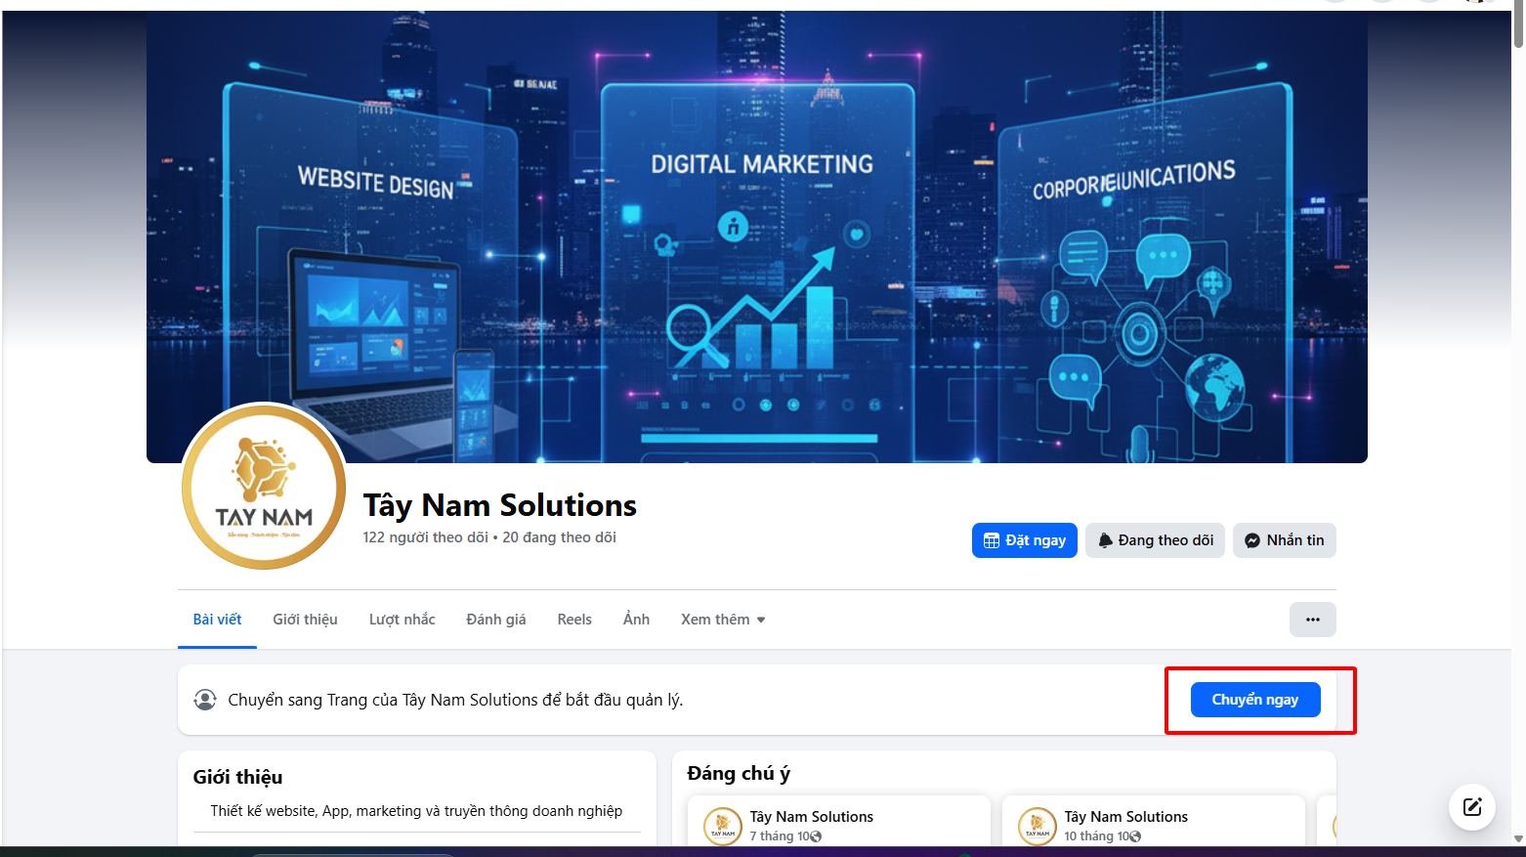Click the Đang theo dõi following button
Image resolution: width=1526 pixels, height=857 pixels.
point(1155,540)
